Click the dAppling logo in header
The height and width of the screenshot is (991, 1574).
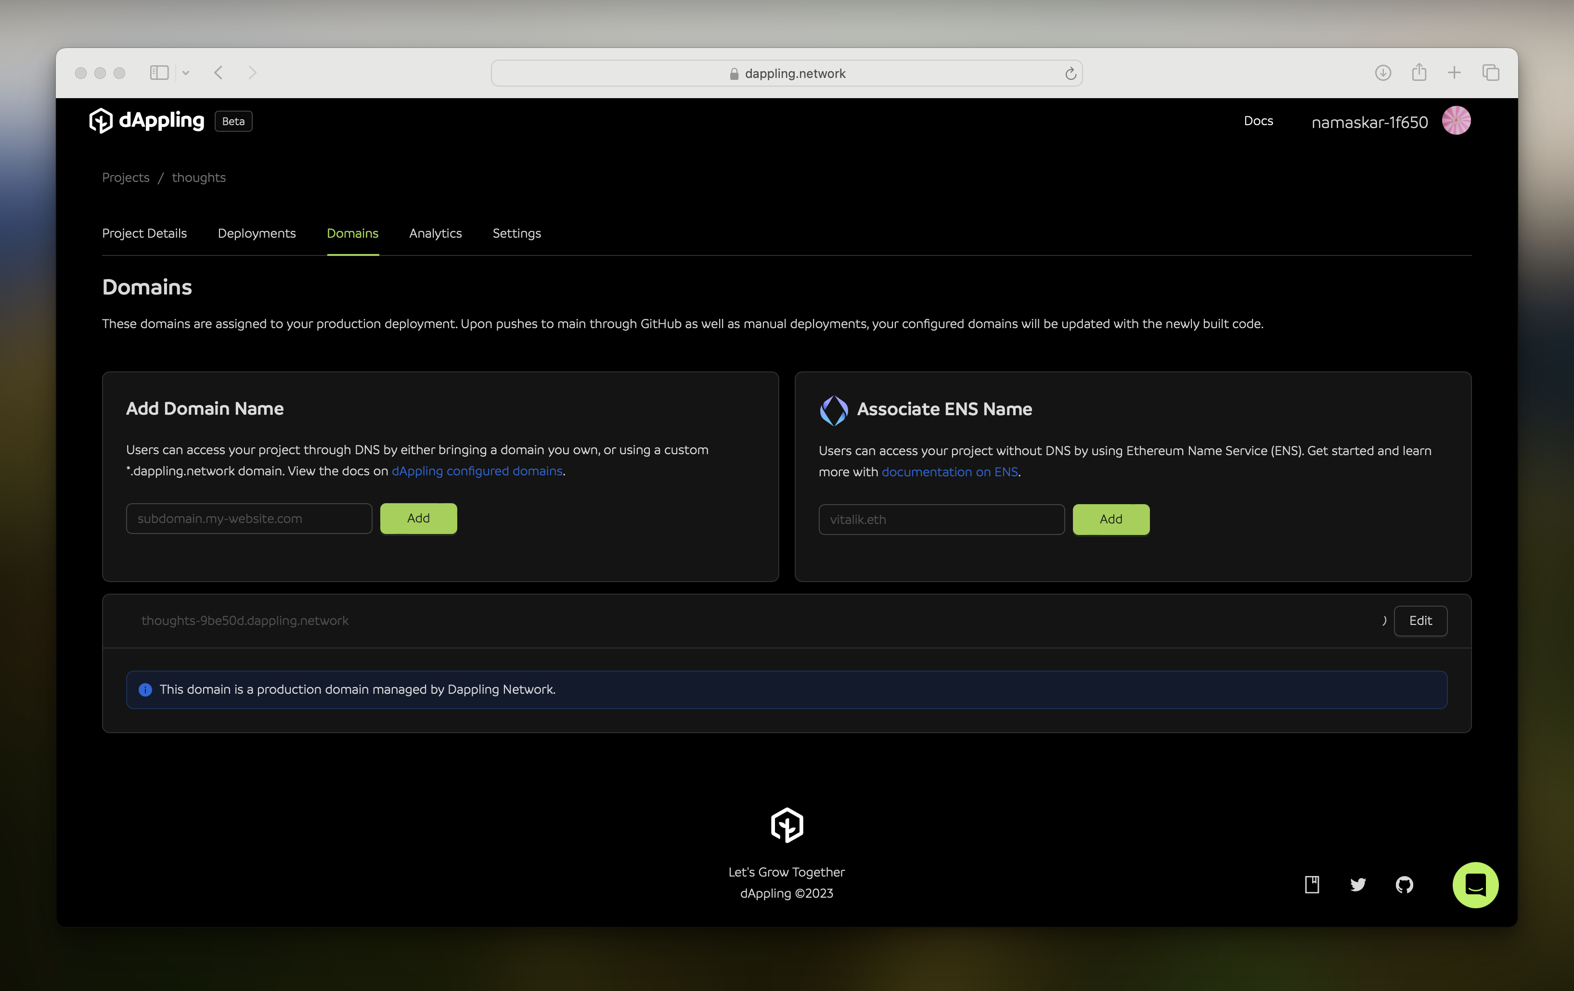click(147, 121)
